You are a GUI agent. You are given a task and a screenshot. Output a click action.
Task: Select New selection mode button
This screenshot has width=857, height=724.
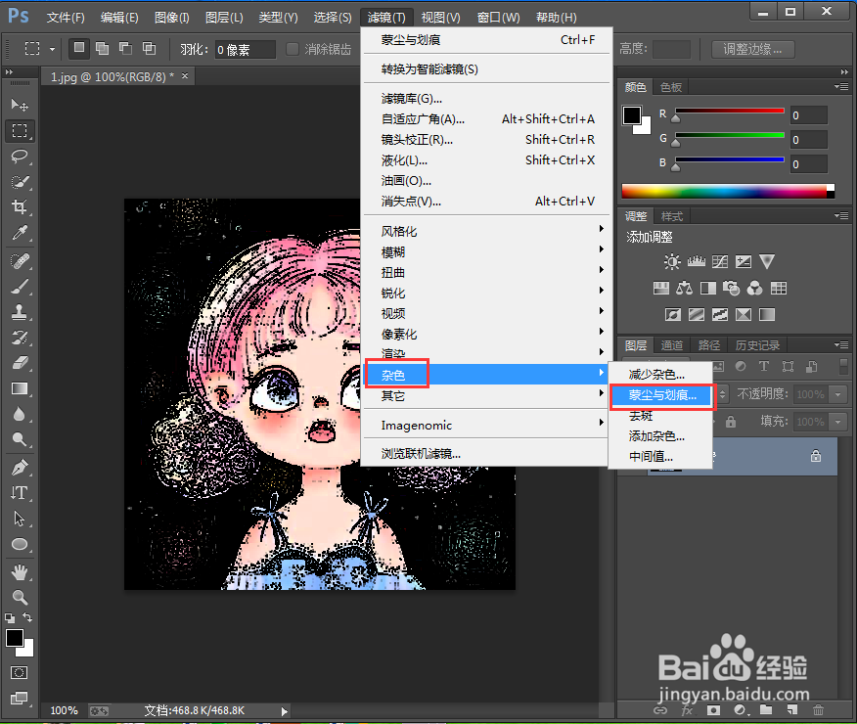79,49
